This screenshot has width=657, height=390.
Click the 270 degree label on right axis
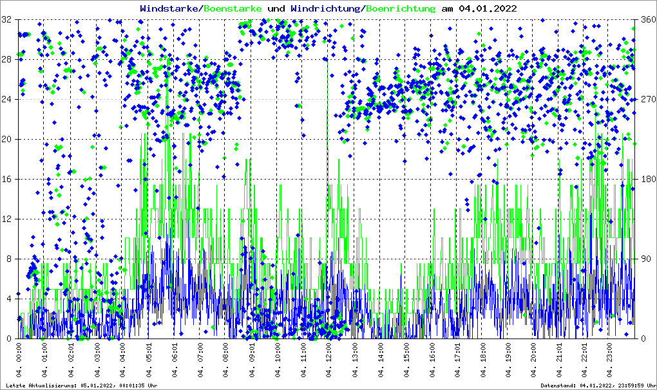[646, 99]
